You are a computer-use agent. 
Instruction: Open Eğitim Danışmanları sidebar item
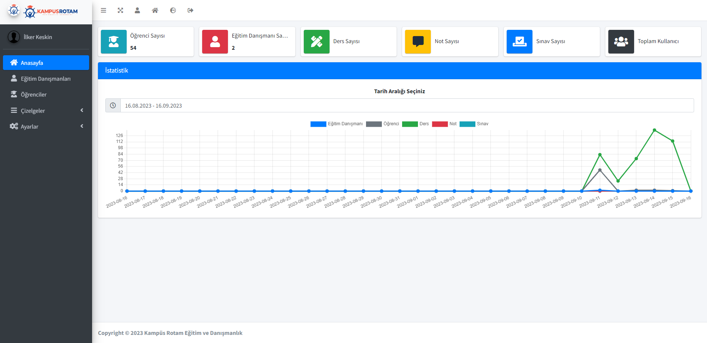(x=45, y=78)
